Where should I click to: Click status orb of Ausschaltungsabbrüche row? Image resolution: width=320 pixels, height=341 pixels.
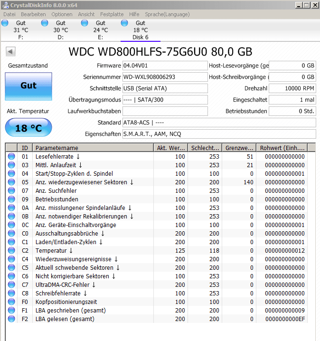(11, 233)
